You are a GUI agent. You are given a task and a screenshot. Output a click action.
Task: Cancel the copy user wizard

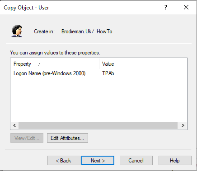(136, 161)
